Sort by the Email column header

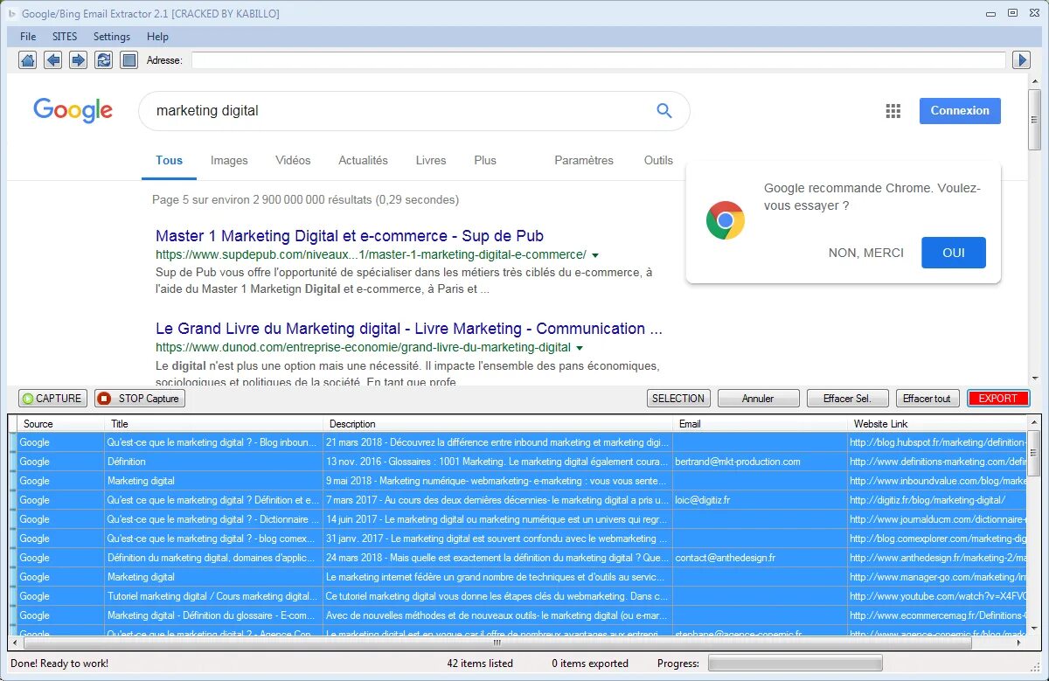(761, 424)
